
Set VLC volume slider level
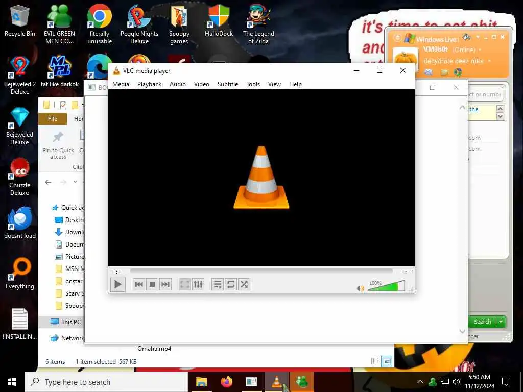point(386,286)
